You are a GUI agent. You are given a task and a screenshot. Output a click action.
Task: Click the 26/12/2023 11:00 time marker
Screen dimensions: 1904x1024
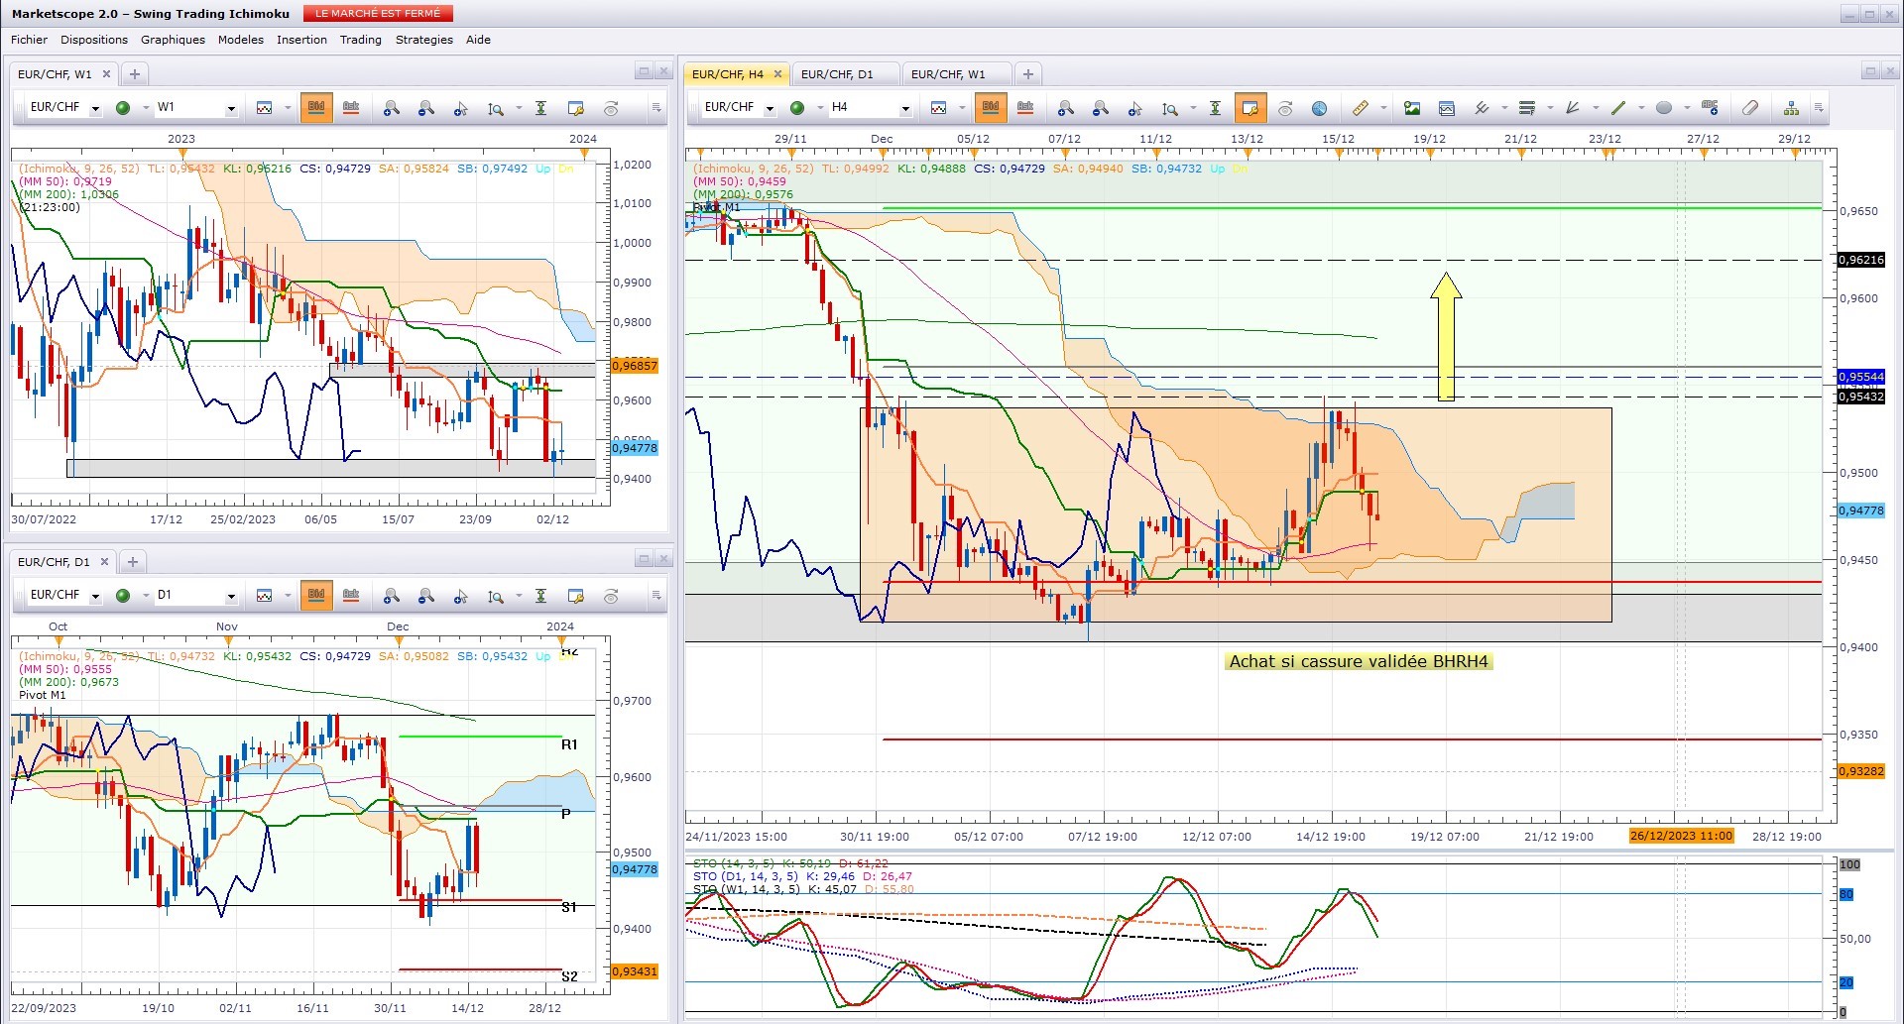1681,836
